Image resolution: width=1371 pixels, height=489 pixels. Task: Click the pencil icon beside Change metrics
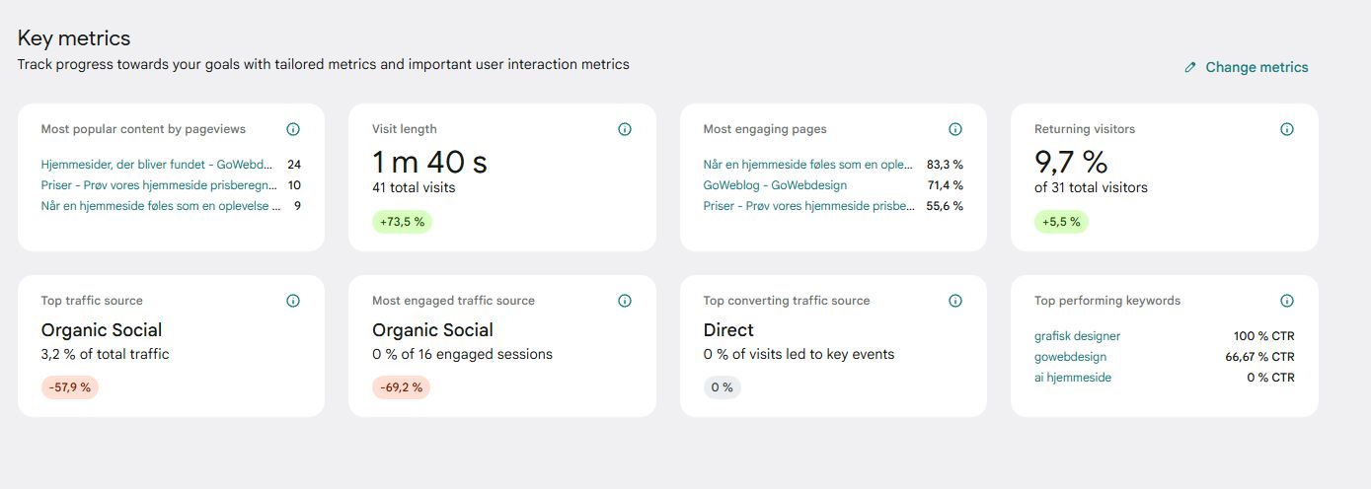(x=1190, y=68)
